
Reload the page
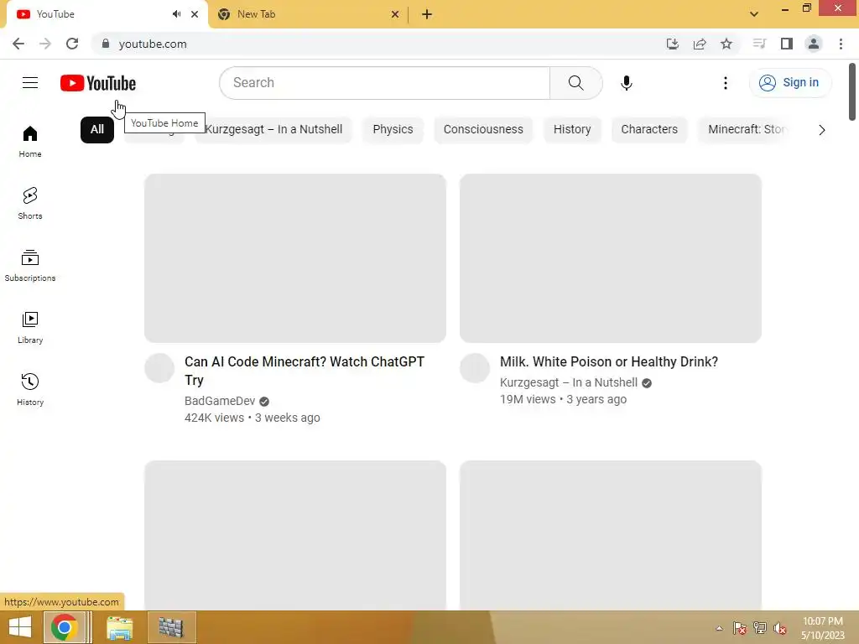[x=72, y=44]
